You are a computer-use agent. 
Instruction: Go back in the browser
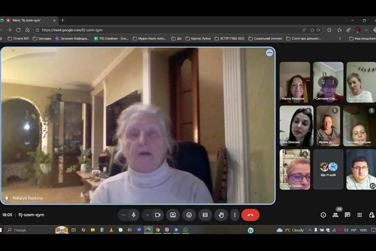[1, 30]
